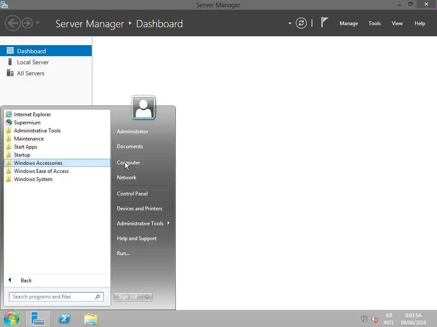Click the Server Manager title bar app icon
437x327 pixels.
[x=4, y=4]
